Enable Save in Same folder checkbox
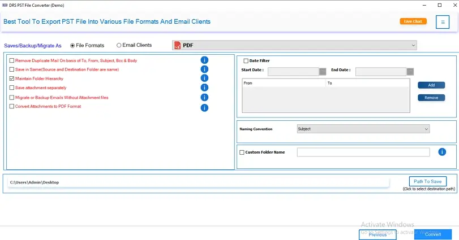The width and height of the screenshot is (459, 240). point(12,69)
